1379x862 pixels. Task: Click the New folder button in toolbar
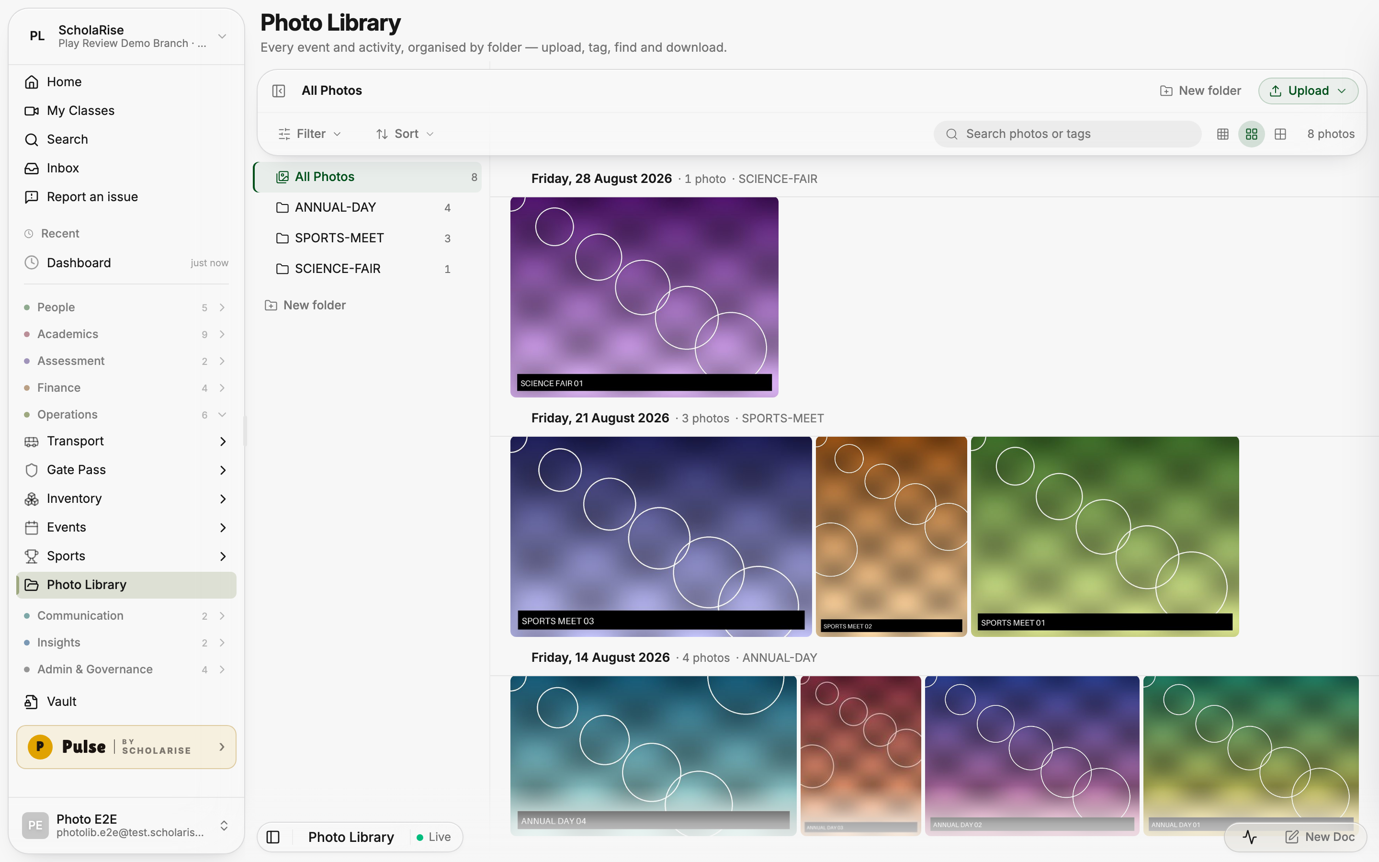point(1200,91)
